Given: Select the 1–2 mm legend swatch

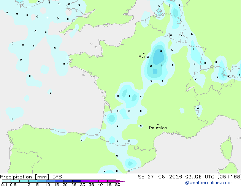Looking at the screenshot, I should (24, 181).
